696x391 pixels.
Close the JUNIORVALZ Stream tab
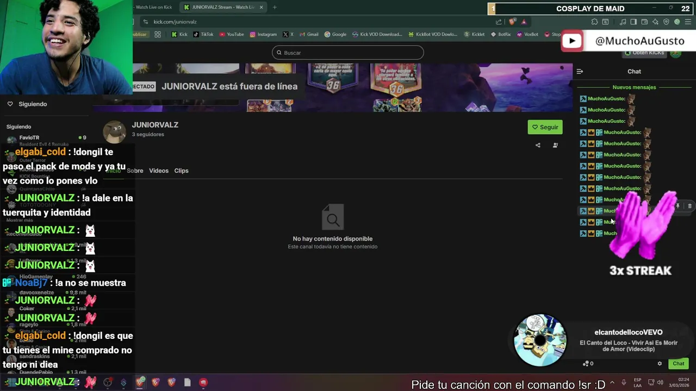point(261,7)
